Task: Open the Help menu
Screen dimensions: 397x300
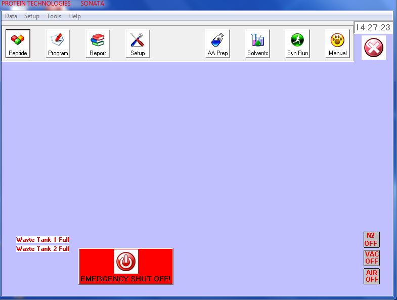Action: pyautogui.click(x=74, y=16)
